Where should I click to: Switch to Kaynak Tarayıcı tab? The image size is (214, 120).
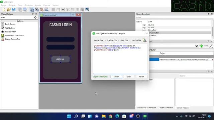(x=183, y=108)
